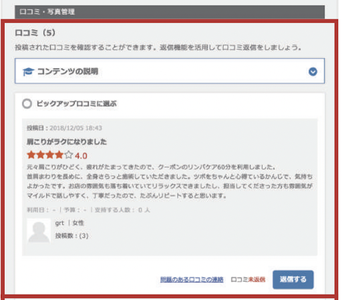Click the 口コミ (5) heading
The image size is (342, 300).
click(35, 33)
